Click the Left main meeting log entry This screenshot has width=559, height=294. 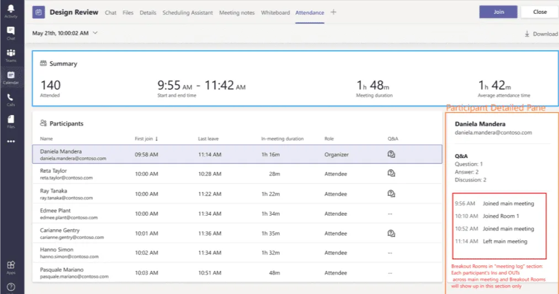505,241
